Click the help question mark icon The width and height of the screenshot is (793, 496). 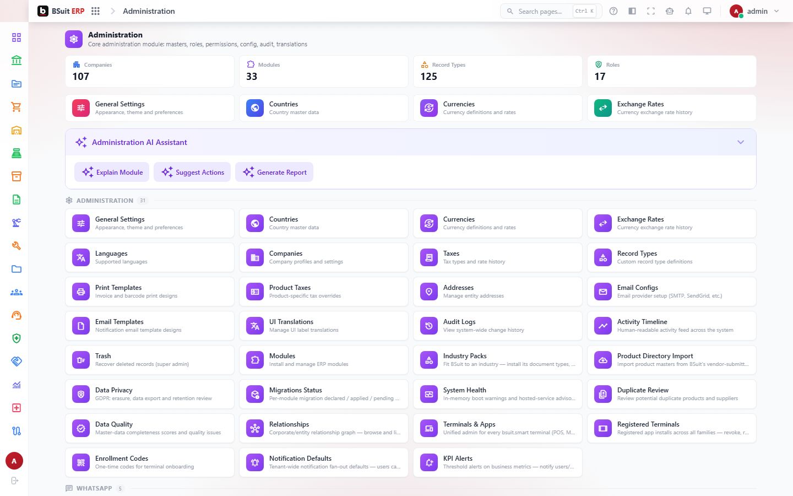tap(613, 11)
